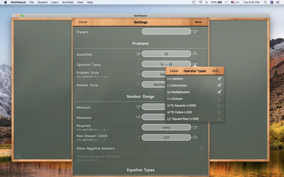The image size is (284, 177).
Task: Enable Square Root operator
Action: 219,119
